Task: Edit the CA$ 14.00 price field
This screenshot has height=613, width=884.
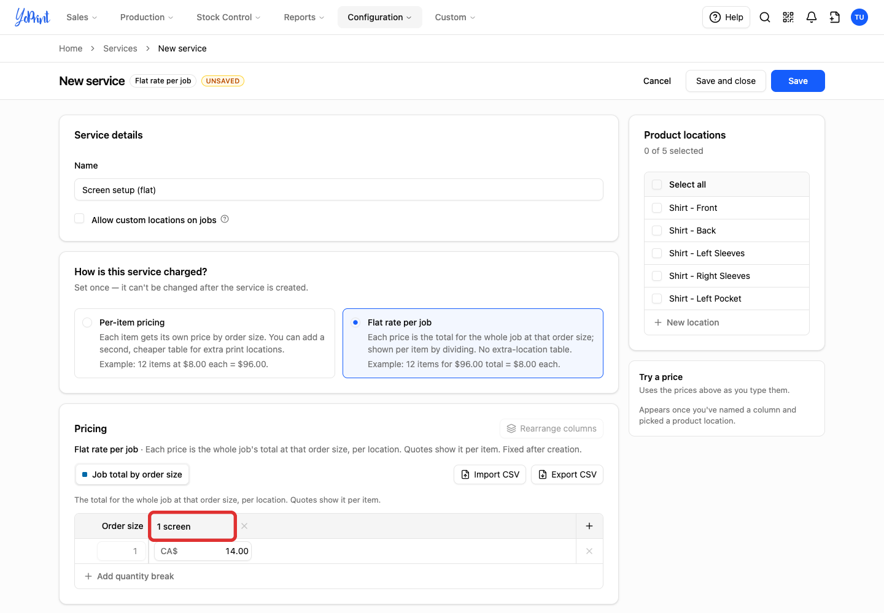Action: click(x=203, y=551)
